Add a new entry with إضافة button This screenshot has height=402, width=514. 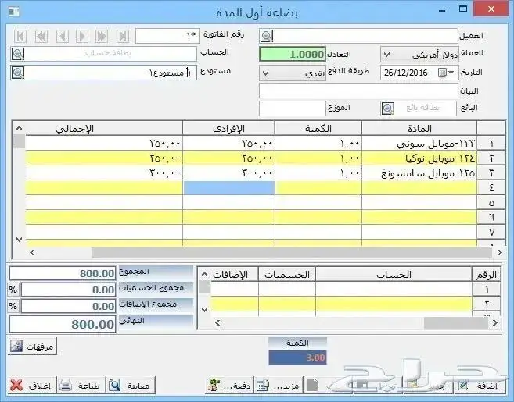[x=478, y=386]
